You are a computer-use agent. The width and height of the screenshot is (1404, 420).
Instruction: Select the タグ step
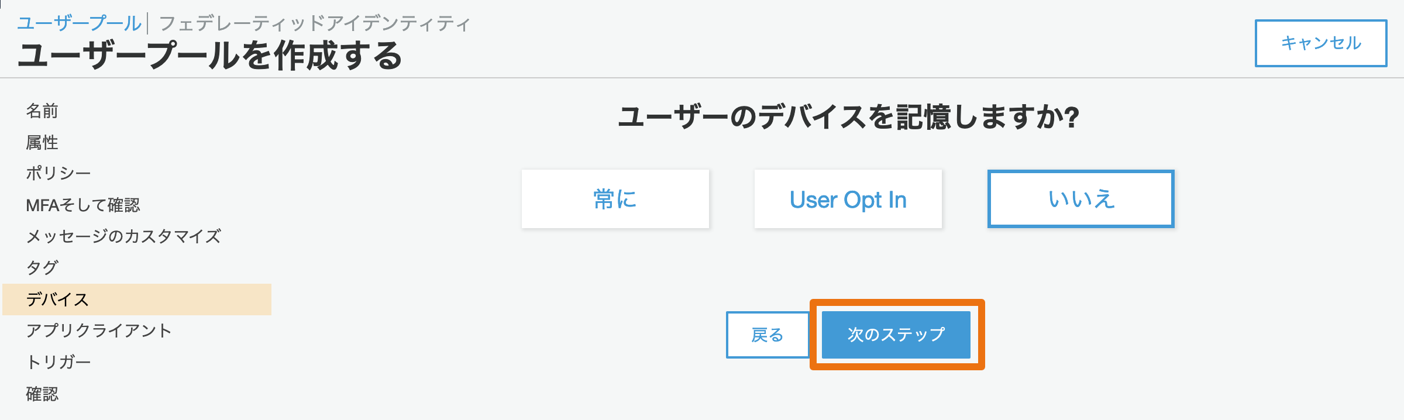[42, 267]
